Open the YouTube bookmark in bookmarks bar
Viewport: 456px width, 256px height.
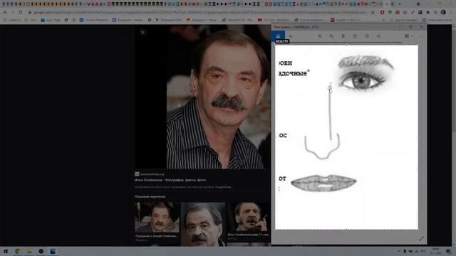[274, 20]
